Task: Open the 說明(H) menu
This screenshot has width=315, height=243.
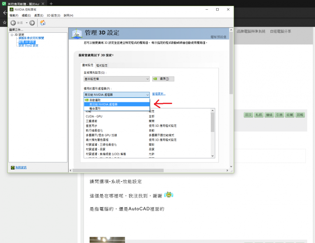Action: point(68,15)
